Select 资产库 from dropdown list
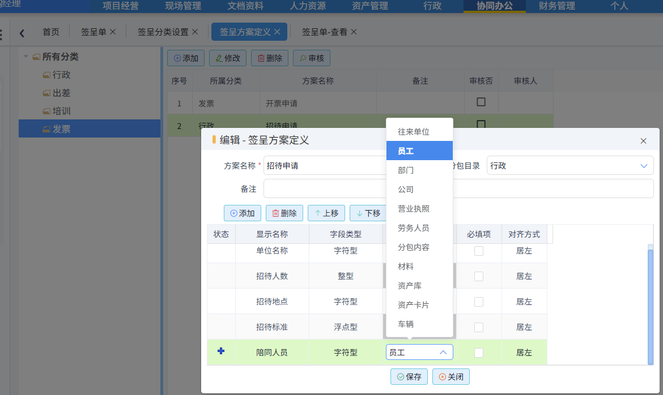The width and height of the screenshot is (663, 395). [419, 286]
